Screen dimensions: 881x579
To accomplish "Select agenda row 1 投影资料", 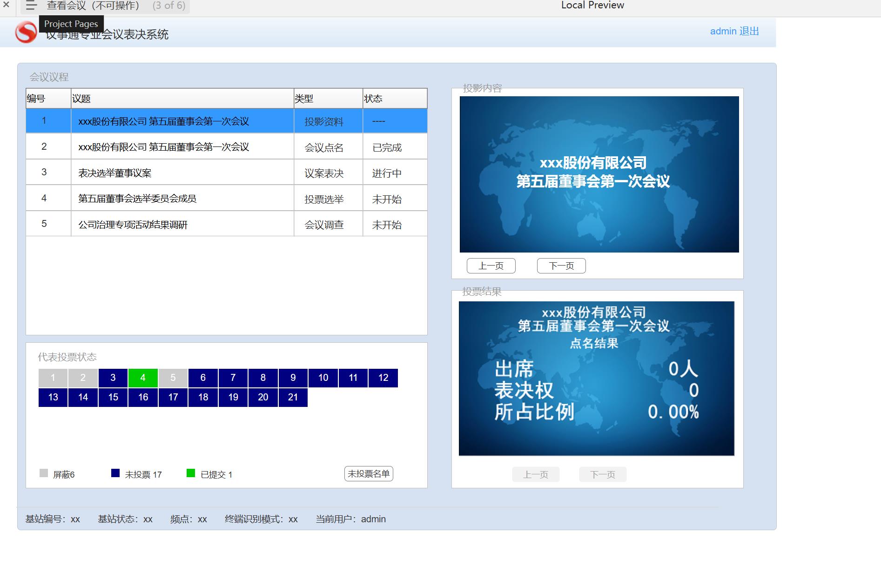I will pyautogui.click(x=226, y=121).
